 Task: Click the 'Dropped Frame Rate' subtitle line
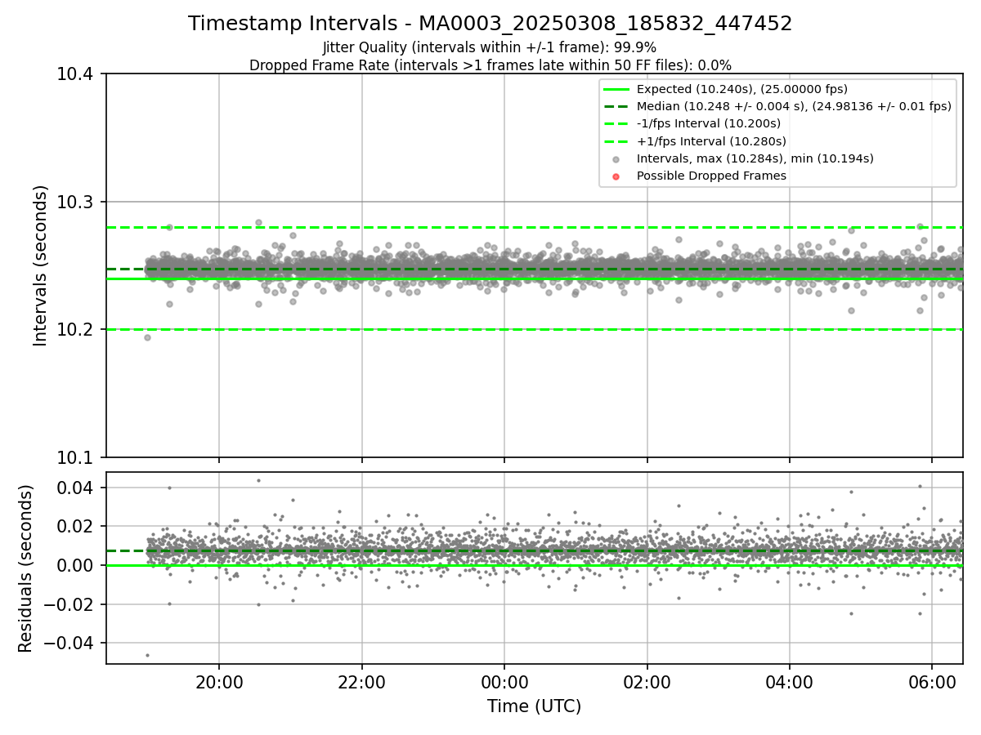(490, 65)
